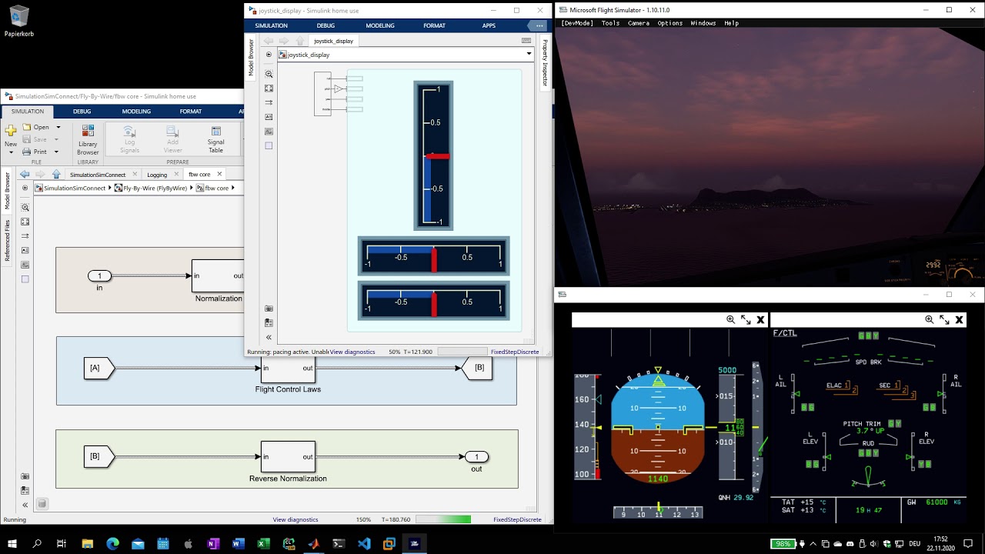Expand the breadcrumb arrow after fbw core
985x554 pixels.
[x=232, y=188]
